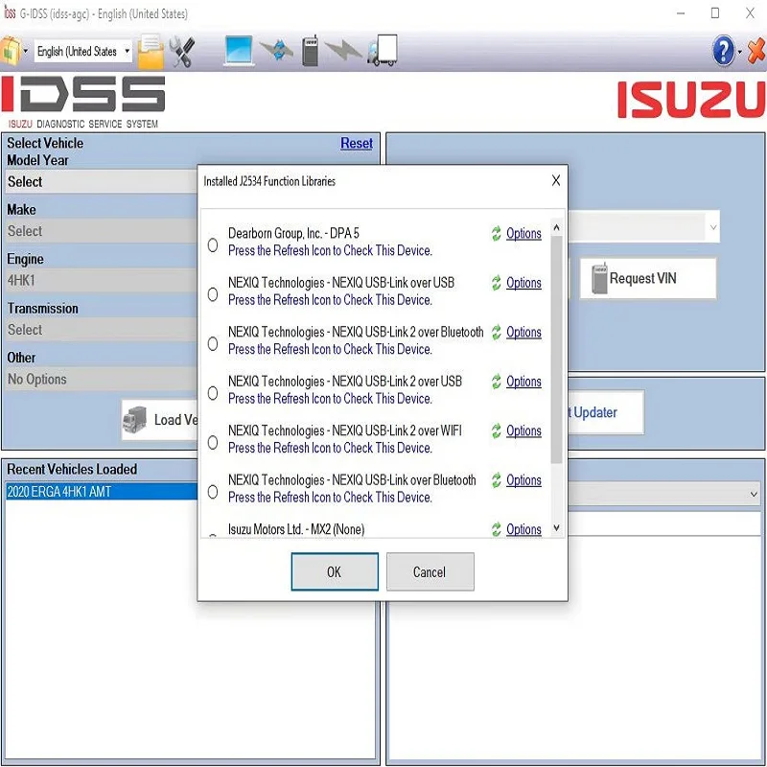Open the wrench and screwdriver tools icon

click(182, 51)
